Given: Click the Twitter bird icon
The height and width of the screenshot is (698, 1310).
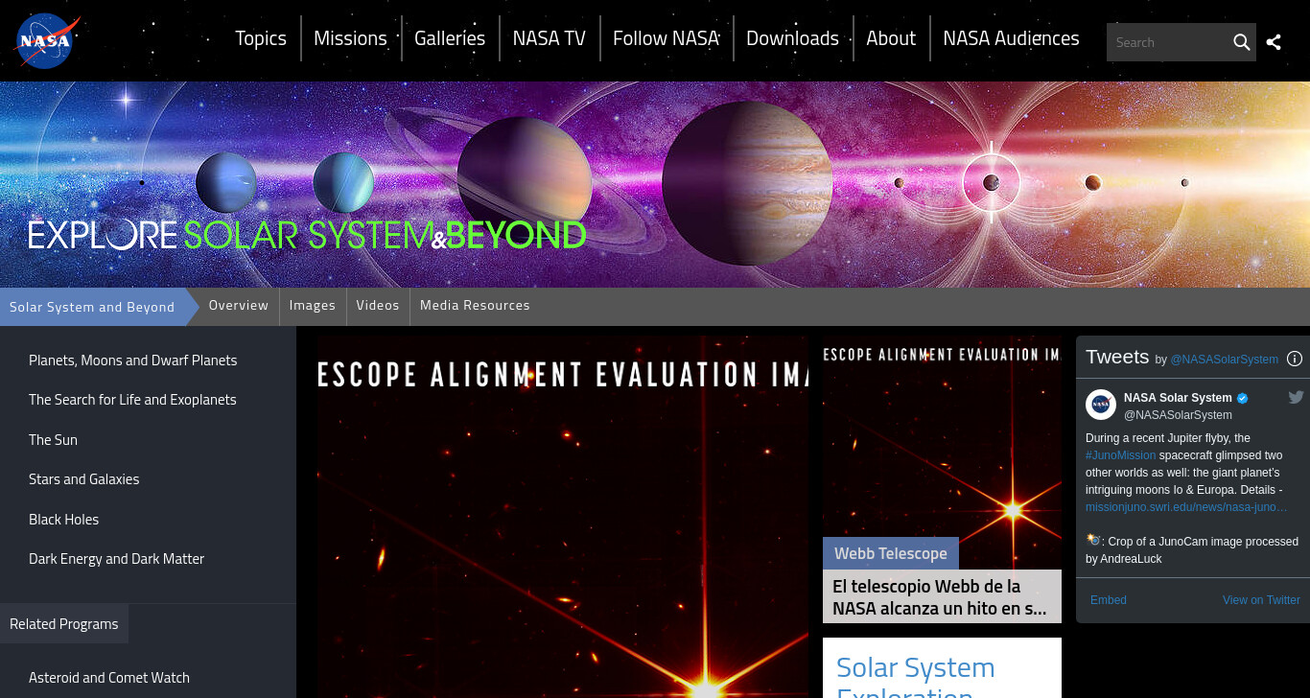Looking at the screenshot, I should [x=1296, y=397].
